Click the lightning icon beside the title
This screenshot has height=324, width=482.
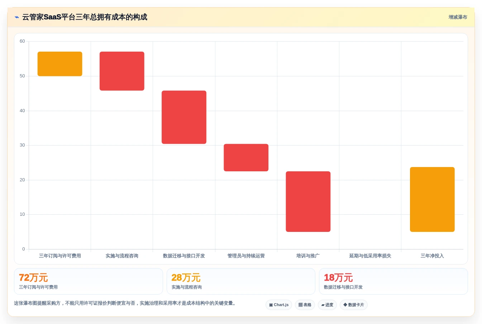[x=17, y=17]
